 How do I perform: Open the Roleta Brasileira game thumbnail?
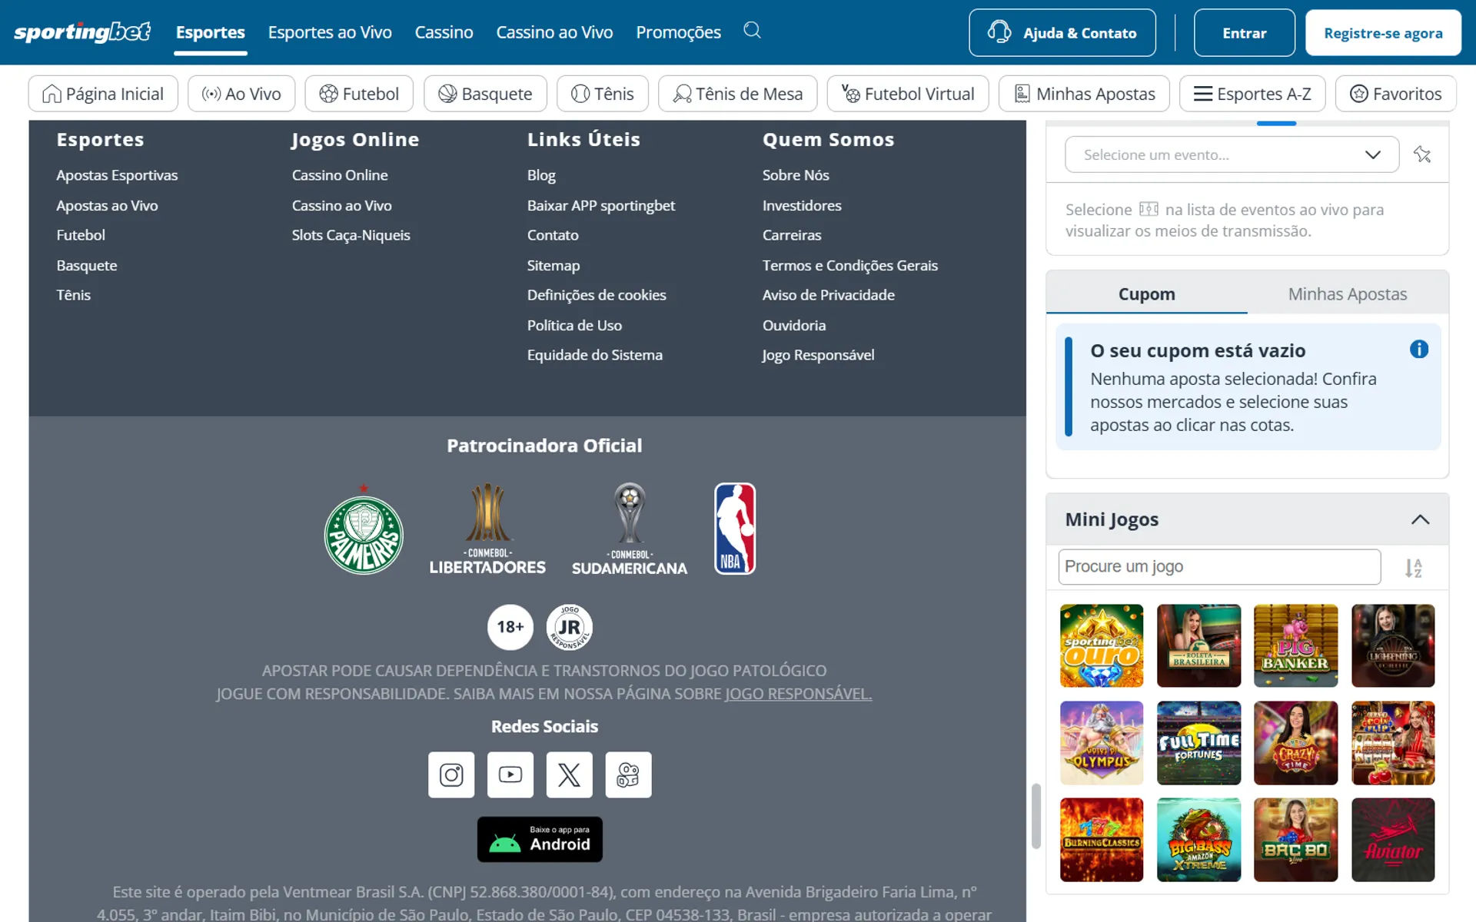click(x=1198, y=645)
